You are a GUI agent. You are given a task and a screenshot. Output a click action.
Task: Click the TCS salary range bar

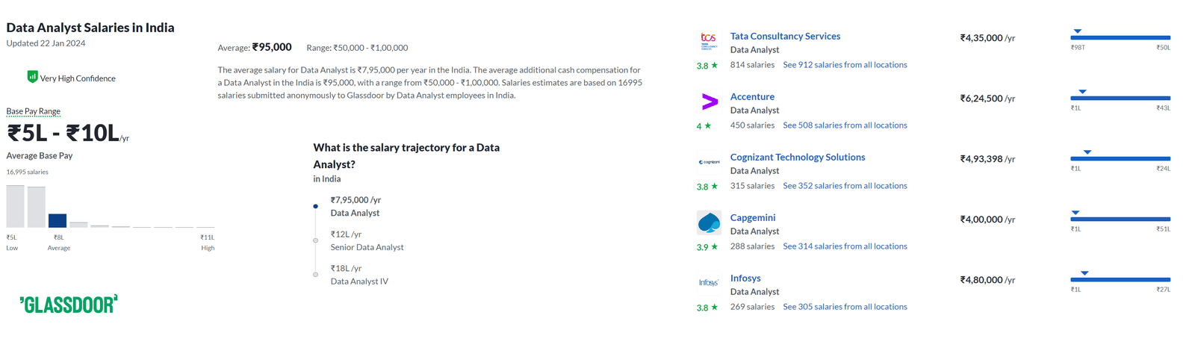tap(1120, 37)
